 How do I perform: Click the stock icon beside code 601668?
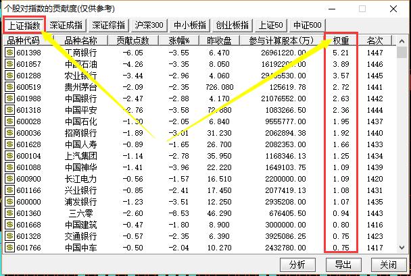tap(9, 225)
